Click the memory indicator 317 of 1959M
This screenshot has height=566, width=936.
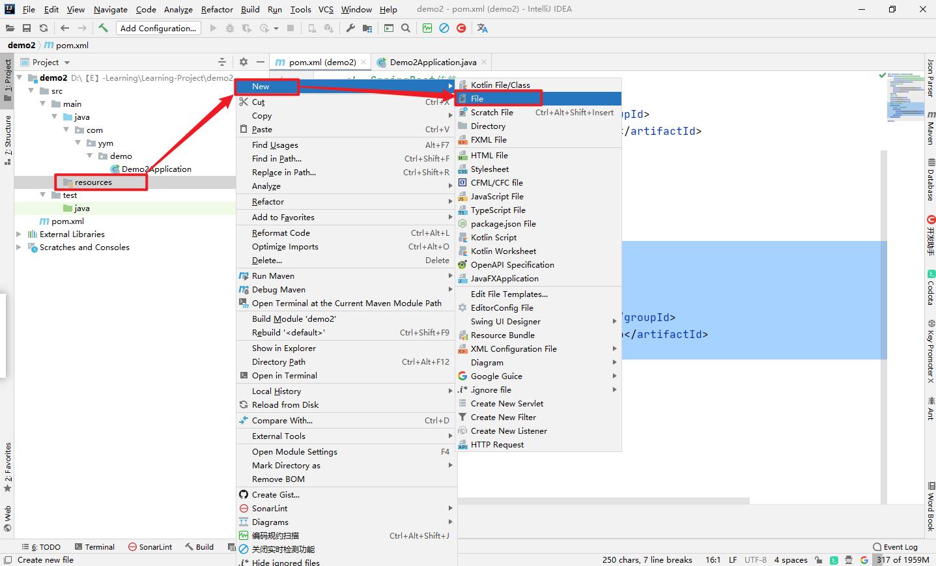[903, 559]
